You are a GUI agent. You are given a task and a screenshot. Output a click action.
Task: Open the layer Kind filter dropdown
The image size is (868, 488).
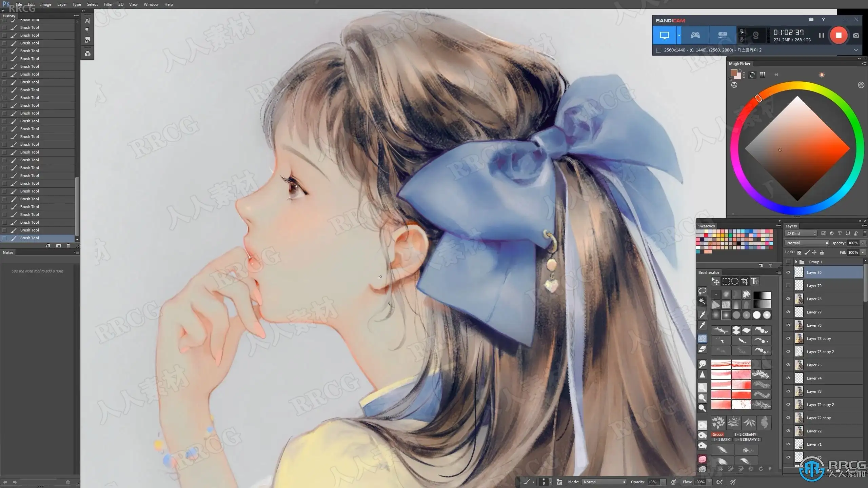(x=801, y=233)
